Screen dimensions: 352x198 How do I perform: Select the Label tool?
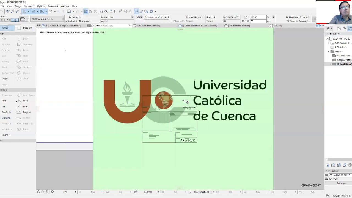[23, 101]
